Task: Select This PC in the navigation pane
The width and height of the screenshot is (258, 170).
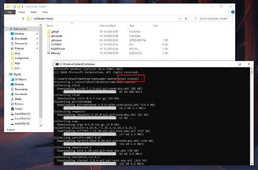Action: (x=17, y=74)
